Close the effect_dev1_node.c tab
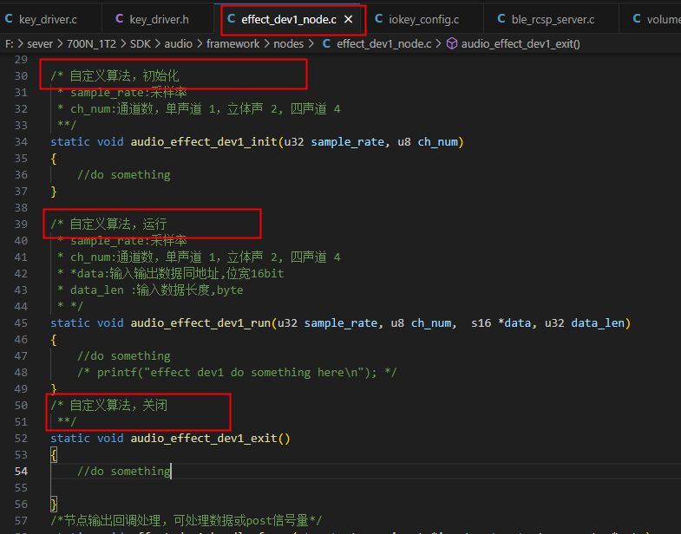The height and width of the screenshot is (534, 681). (x=349, y=20)
